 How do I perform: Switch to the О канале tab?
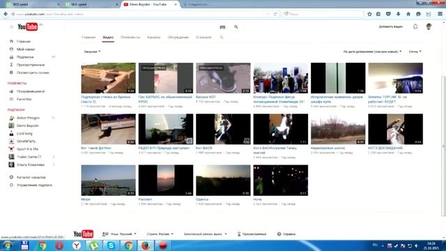[204, 37]
